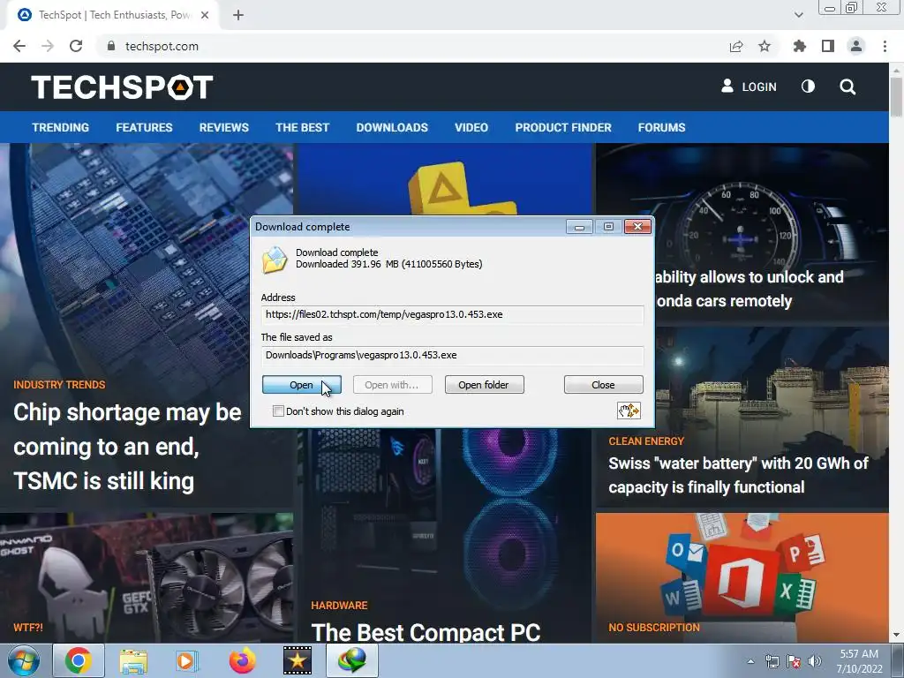Open the WTF?! graphics card article thumbnail

tap(147, 578)
